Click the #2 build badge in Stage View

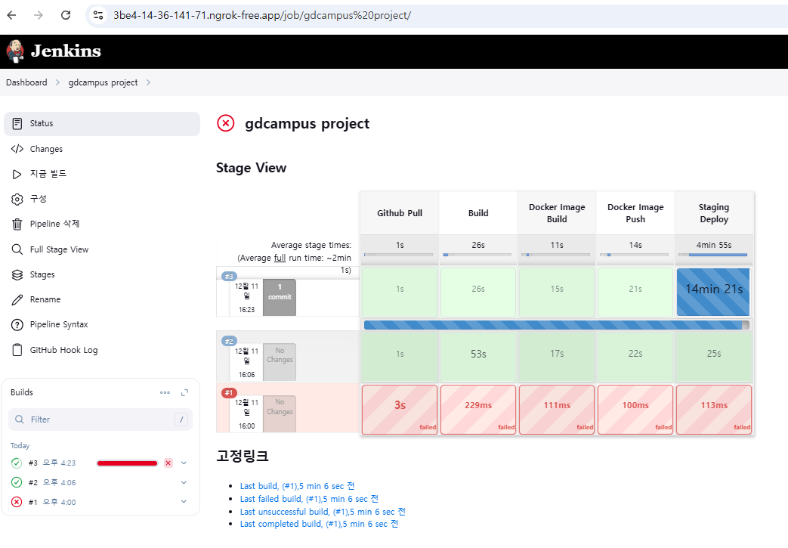pos(229,341)
